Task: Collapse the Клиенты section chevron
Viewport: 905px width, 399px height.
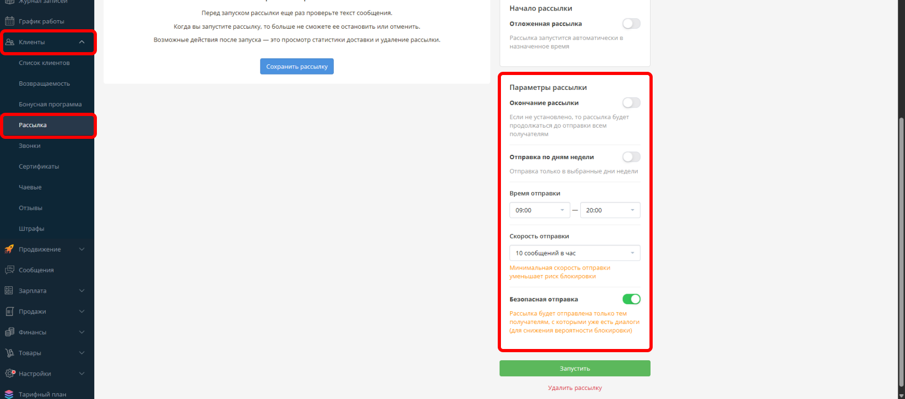Action: coord(81,42)
